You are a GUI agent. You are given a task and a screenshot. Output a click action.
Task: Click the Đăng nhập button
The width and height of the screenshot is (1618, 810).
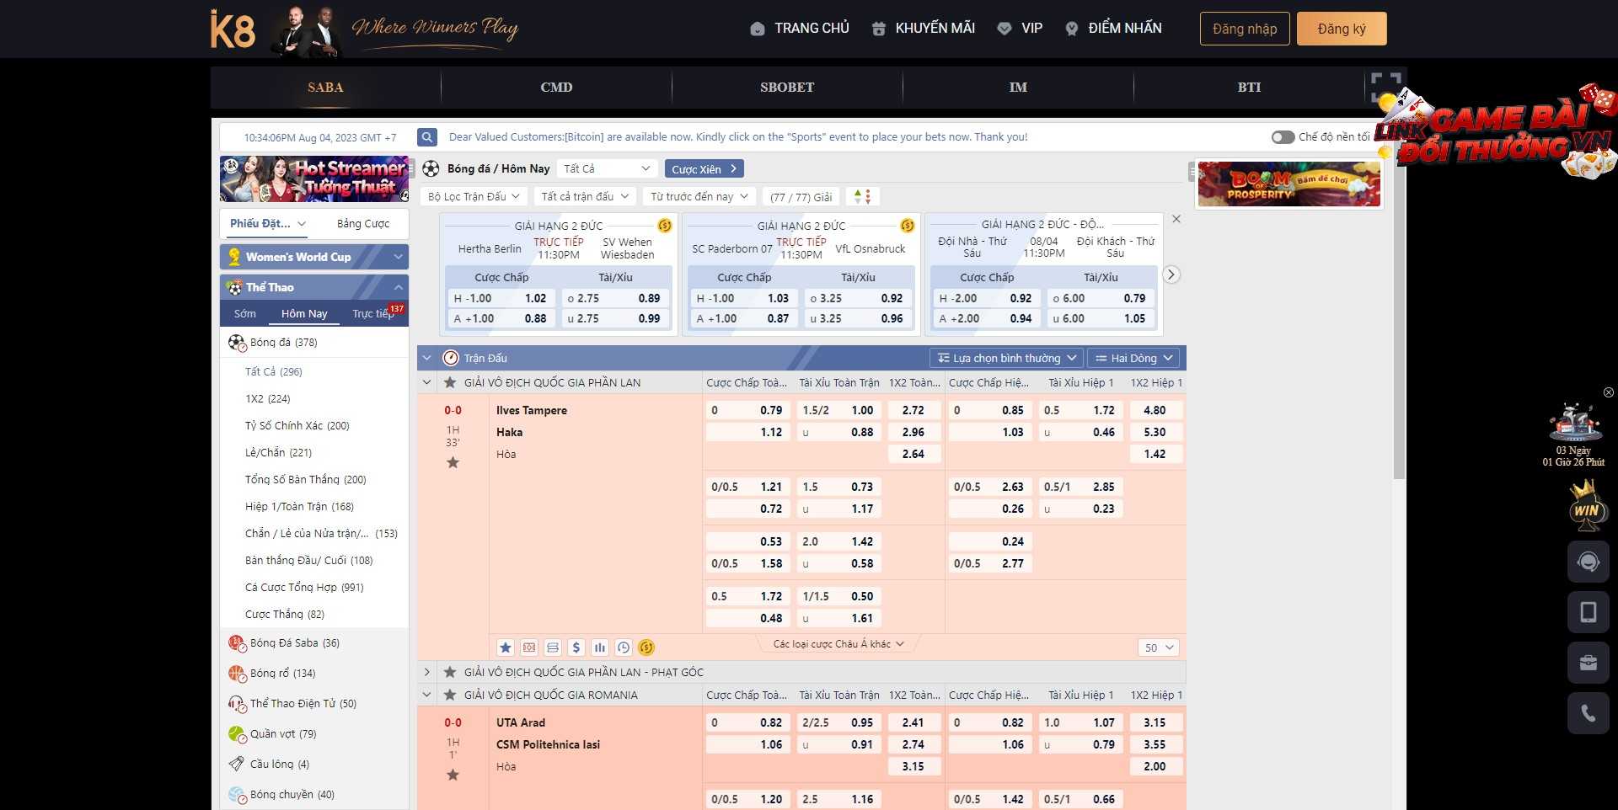[x=1245, y=29]
